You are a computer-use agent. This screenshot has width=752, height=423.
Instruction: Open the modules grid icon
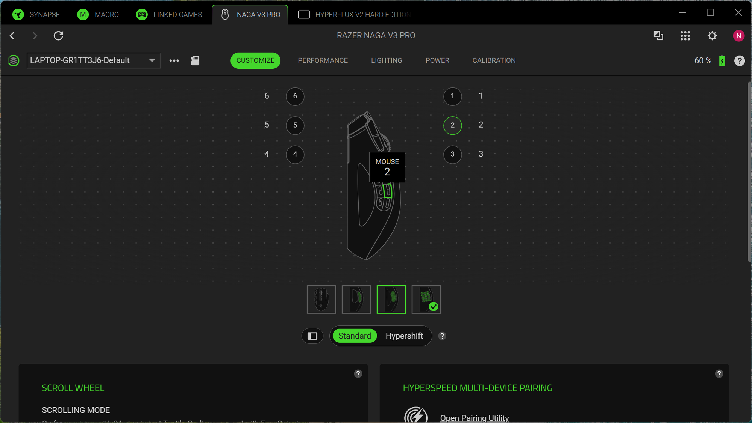tap(685, 36)
